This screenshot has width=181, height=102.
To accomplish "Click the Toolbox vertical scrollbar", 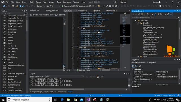I will coord(27,25).
